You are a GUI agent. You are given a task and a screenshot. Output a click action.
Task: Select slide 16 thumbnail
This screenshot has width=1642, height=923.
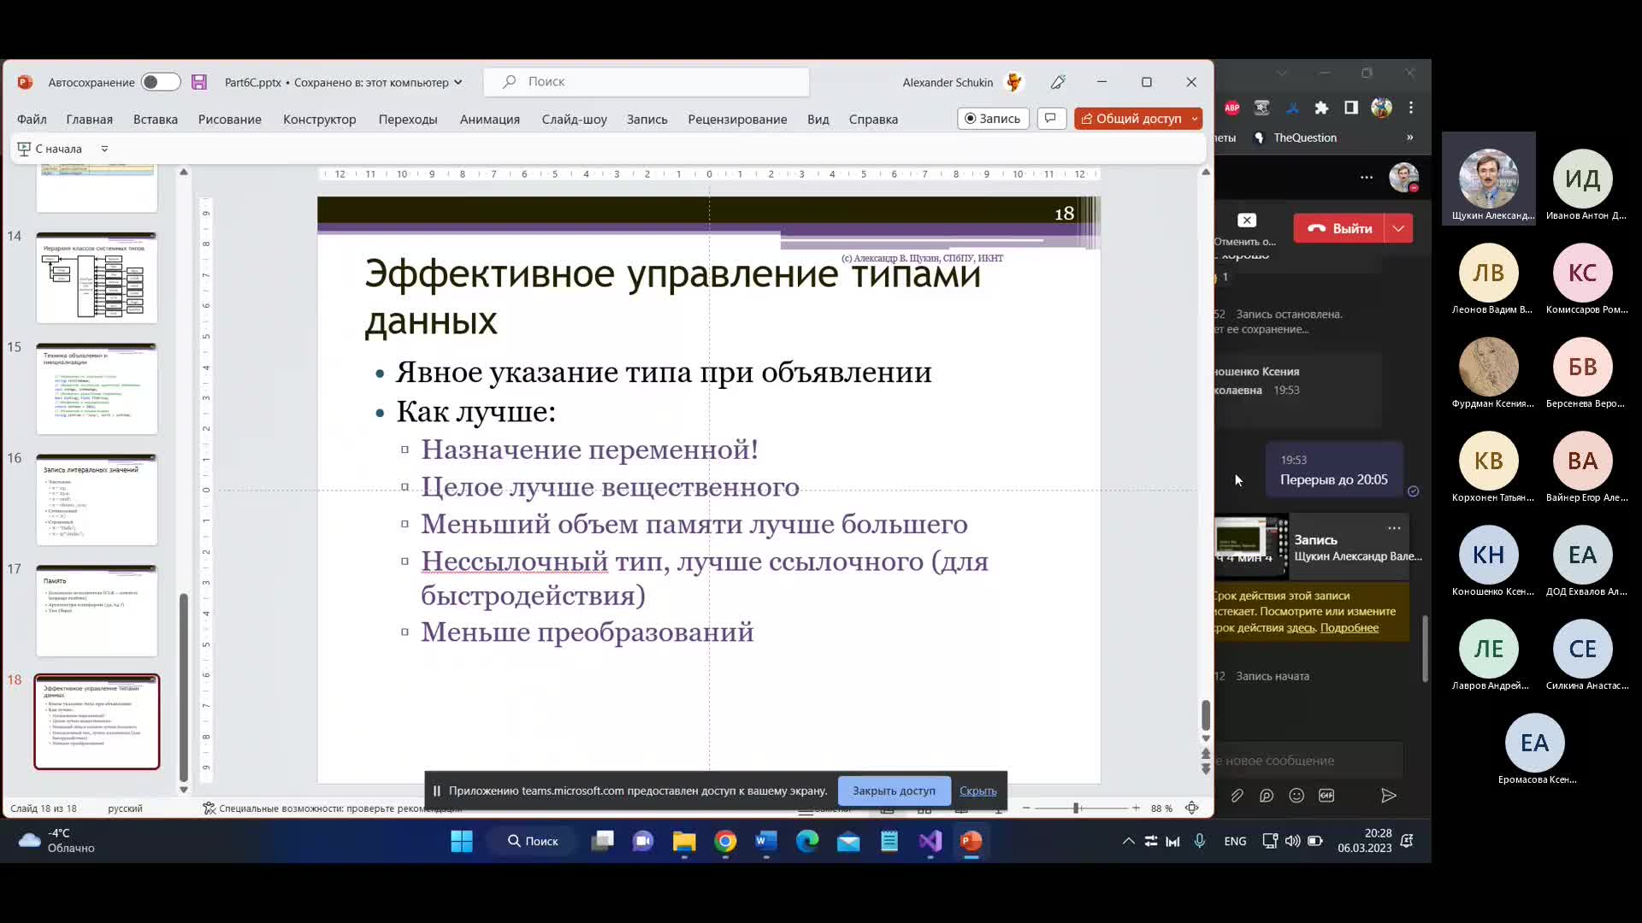[97, 500]
